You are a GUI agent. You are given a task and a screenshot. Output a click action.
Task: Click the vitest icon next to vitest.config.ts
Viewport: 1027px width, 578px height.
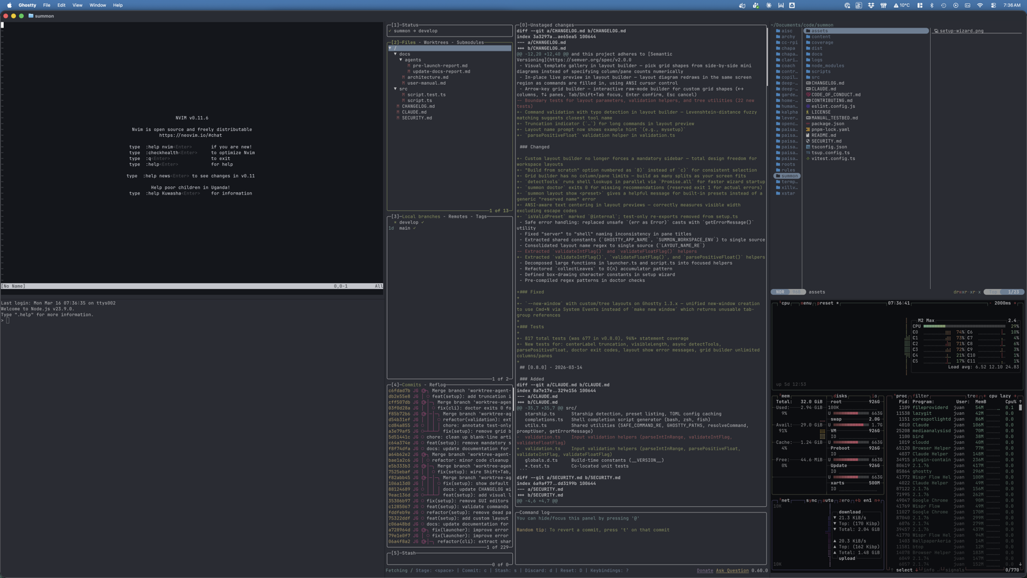(x=807, y=158)
